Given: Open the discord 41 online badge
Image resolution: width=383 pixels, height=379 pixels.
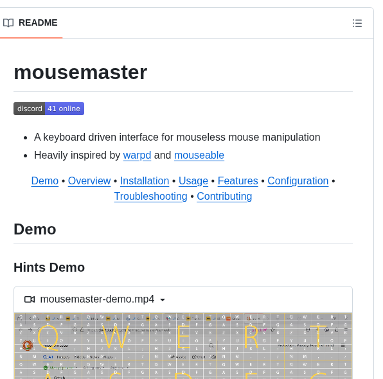Looking at the screenshot, I should pyautogui.click(x=49, y=109).
